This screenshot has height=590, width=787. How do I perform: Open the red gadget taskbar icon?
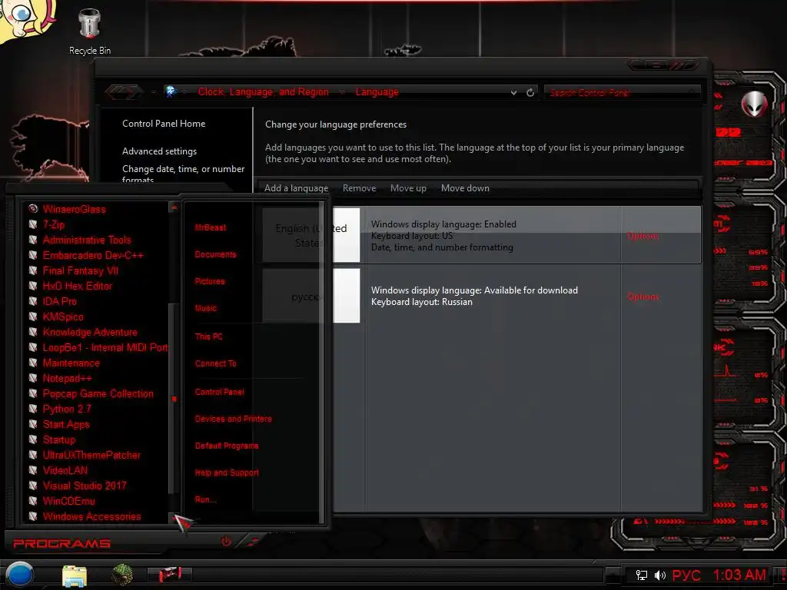(x=170, y=574)
